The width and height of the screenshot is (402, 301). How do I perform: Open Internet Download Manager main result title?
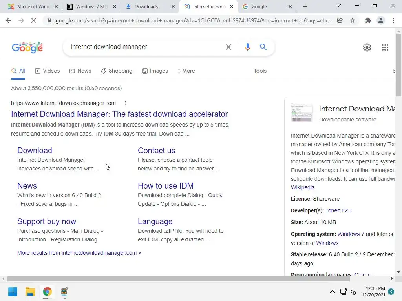coord(119,114)
